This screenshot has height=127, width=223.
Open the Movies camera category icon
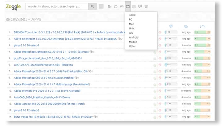coord(109,7)
